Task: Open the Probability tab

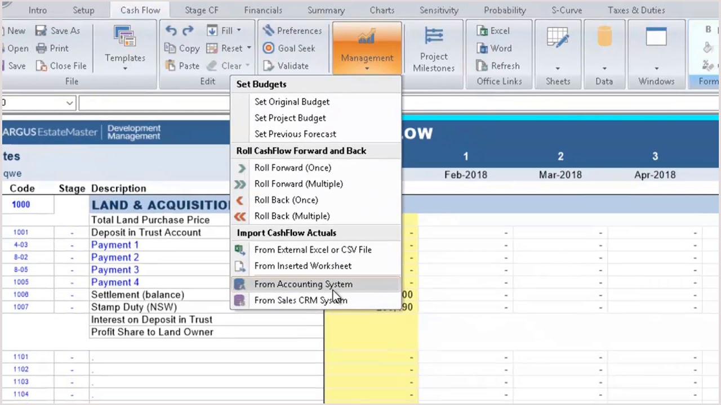Action: pos(505,10)
